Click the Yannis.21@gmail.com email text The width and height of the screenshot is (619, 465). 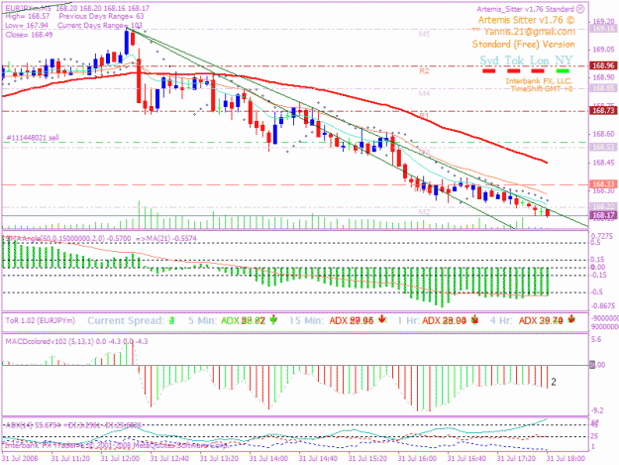coord(529,32)
